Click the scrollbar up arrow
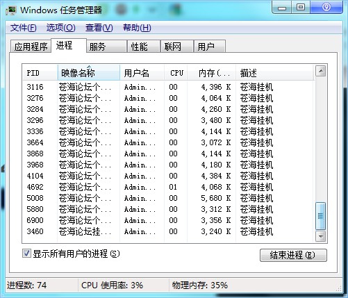 pyautogui.click(x=321, y=71)
